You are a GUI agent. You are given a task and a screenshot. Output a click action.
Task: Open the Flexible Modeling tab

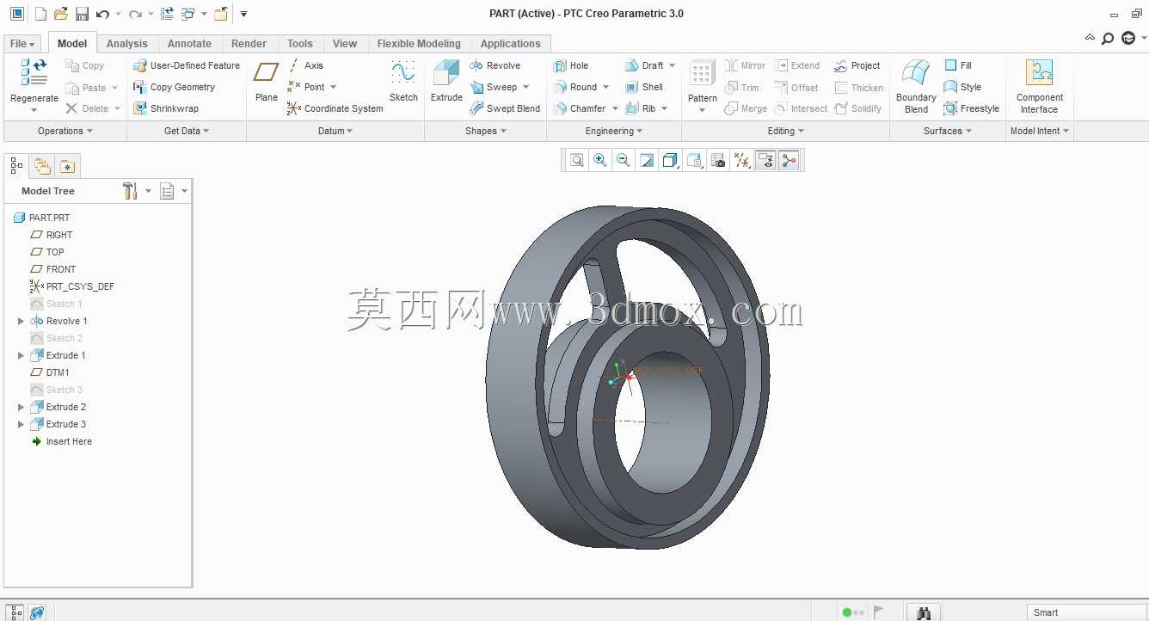point(419,44)
